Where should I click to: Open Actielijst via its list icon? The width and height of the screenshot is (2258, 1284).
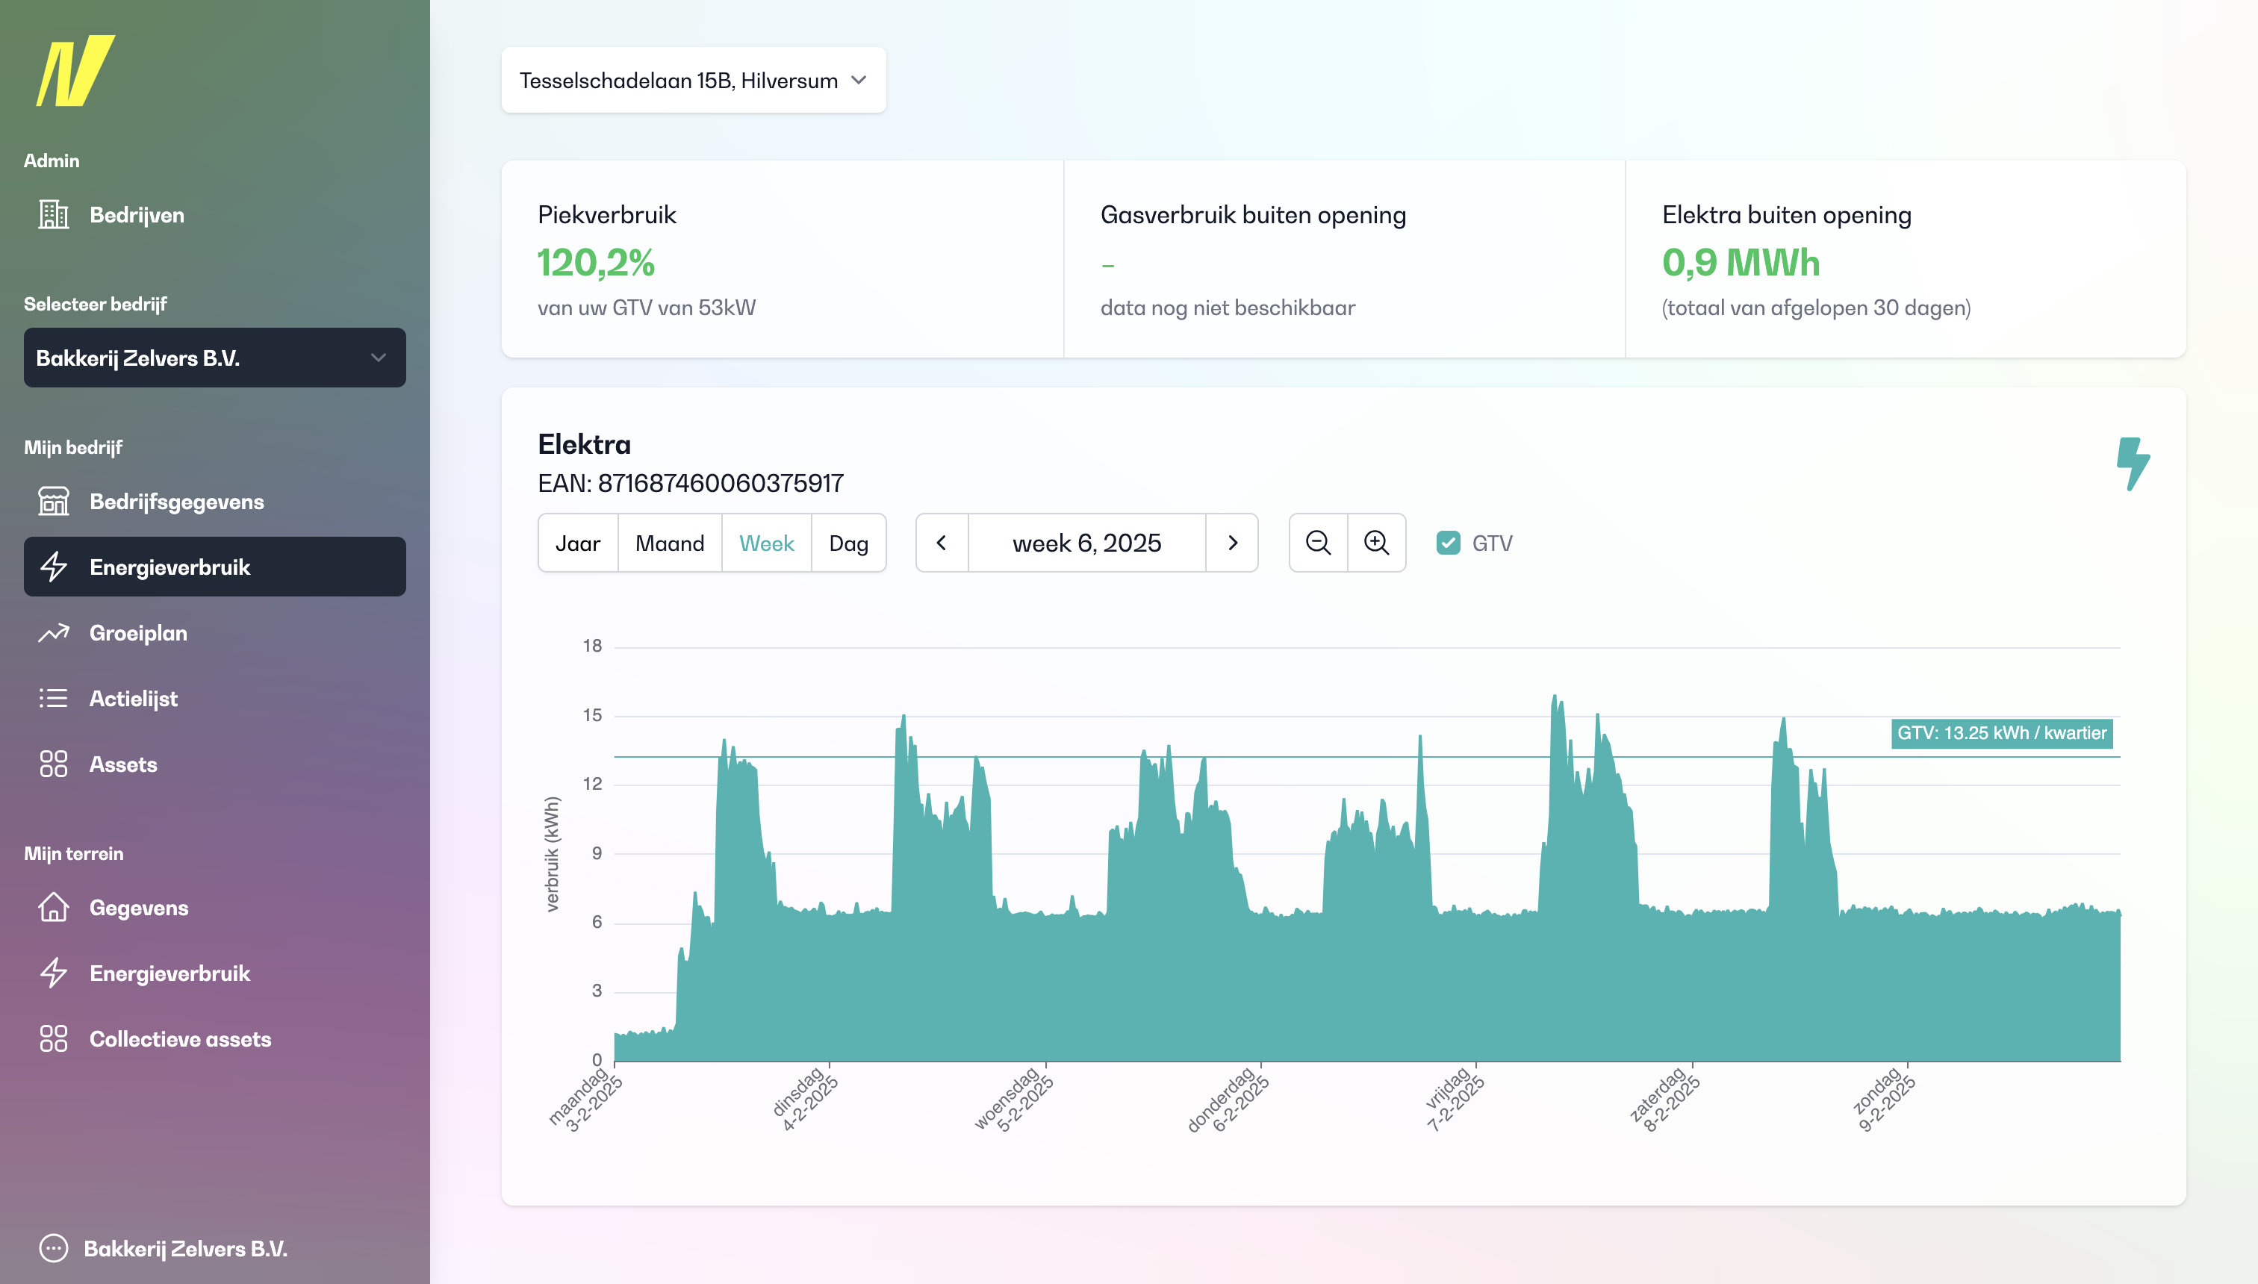coord(54,699)
